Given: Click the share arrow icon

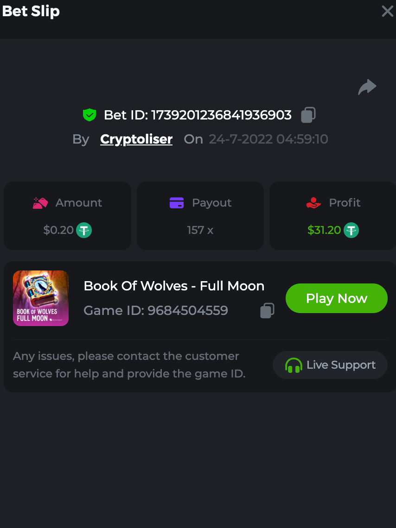Looking at the screenshot, I should click(x=367, y=87).
